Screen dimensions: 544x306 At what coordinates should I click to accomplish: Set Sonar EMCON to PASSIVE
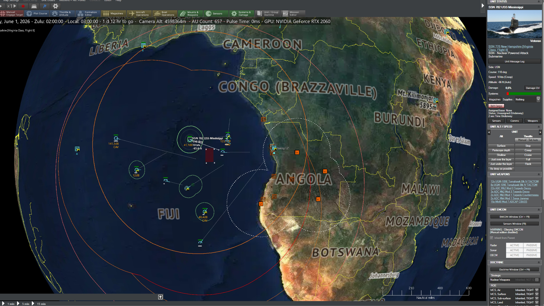531,250
